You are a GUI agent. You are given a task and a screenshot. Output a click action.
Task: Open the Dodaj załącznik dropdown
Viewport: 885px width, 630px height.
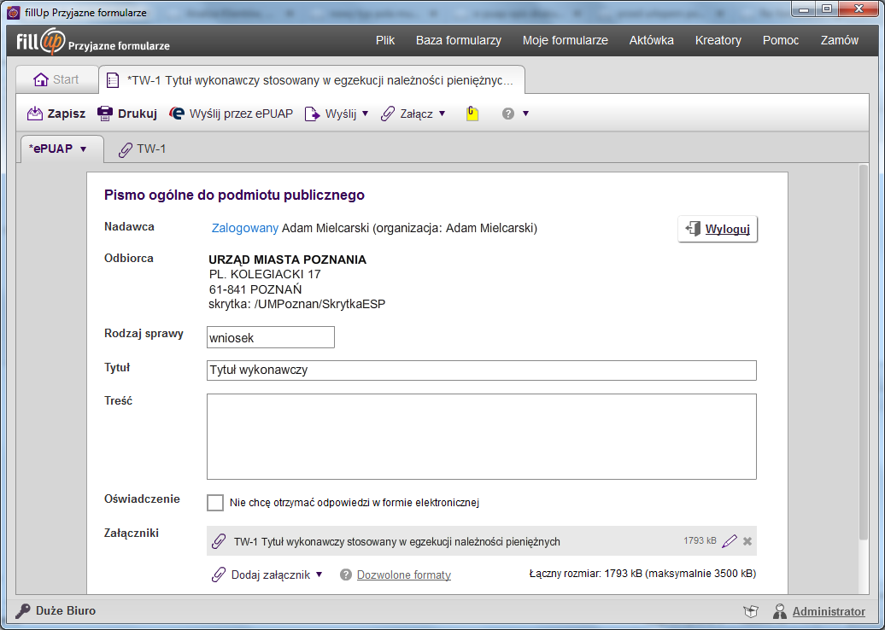pyautogui.click(x=267, y=575)
